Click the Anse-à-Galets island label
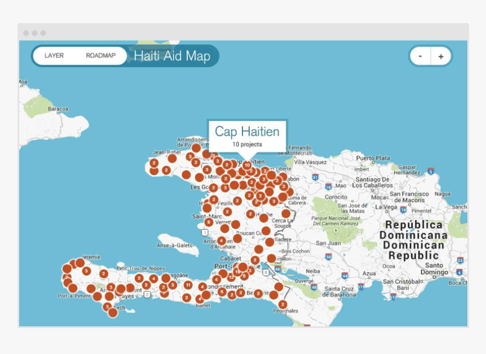The width and height of the screenshot is (486, 354). (x=175, y=245)
